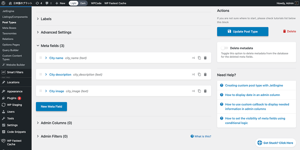Screen dimensions: 300x150
Task: Open Meta Boxes submenu item
Action: click(x=9, y=28)
